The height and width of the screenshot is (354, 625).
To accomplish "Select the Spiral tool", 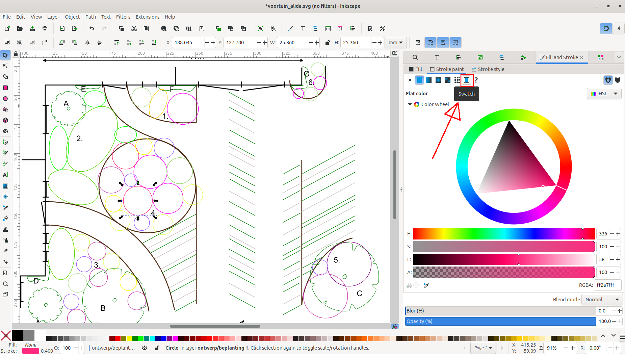I will 5,131.
